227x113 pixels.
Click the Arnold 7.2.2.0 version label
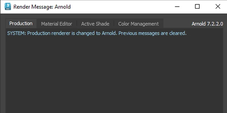tap(207, 24)
